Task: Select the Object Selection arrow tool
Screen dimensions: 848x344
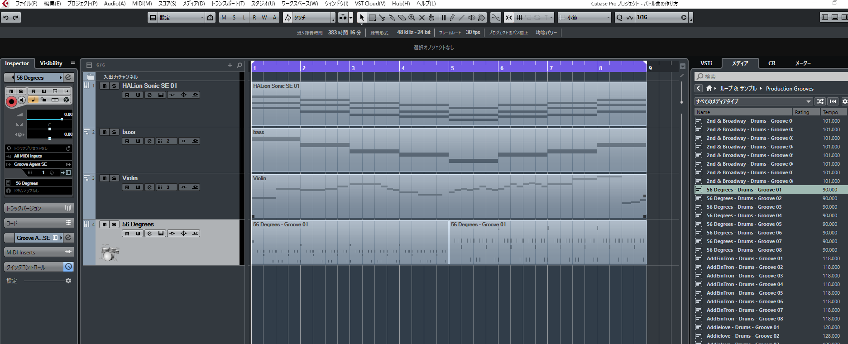Action: pyautogui.click(x=362, y=18)
